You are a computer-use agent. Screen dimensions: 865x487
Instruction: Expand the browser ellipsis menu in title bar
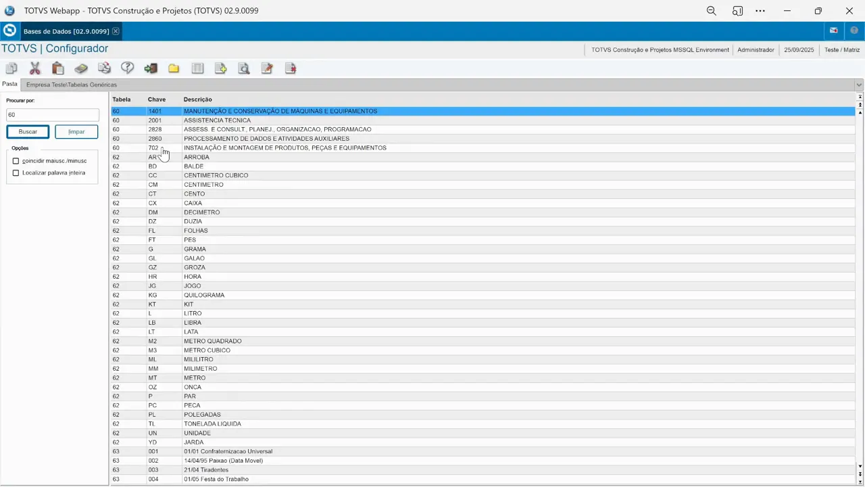click(760, 10)
